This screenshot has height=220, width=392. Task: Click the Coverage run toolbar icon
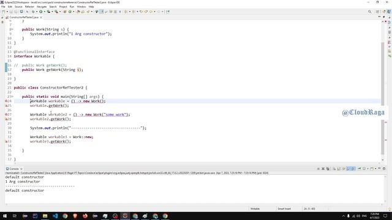48,12
